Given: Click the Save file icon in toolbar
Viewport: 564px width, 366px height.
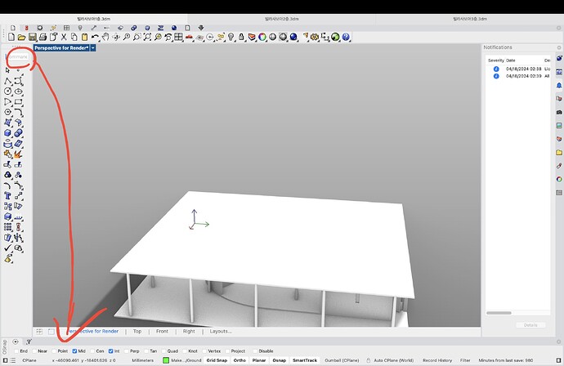Looking at the screenshot, I should point(32,37).
